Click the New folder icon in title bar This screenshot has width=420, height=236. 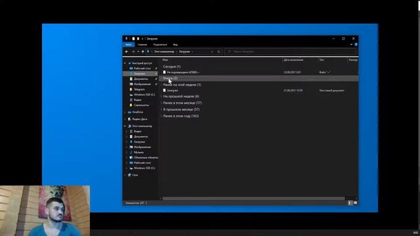point(138,39)
